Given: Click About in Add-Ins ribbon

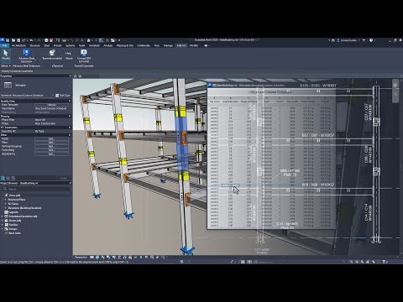Looking at the screenshot, I should 69,59.
